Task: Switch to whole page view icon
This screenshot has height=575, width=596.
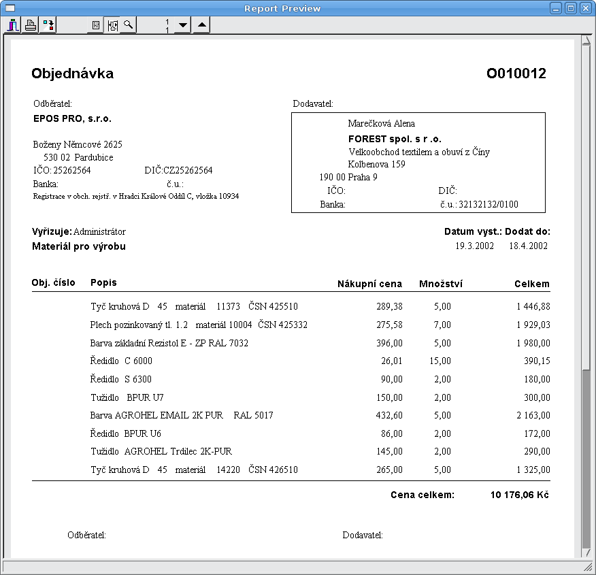Action: (x=96, y=26)
